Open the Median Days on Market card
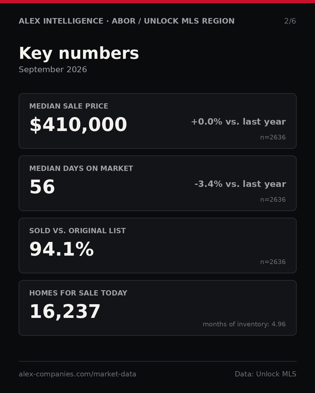Screen dimensions: 315x393 [x=157, y=183]
